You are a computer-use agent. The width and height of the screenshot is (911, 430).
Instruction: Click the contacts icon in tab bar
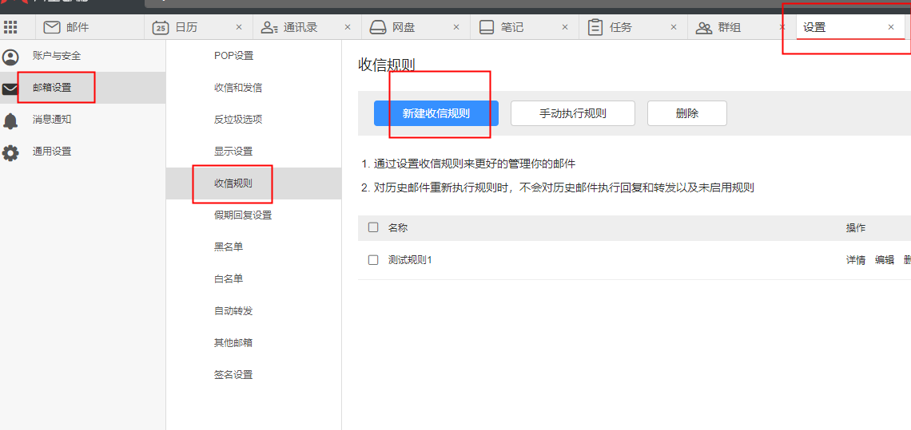click(x=269, y=27)
